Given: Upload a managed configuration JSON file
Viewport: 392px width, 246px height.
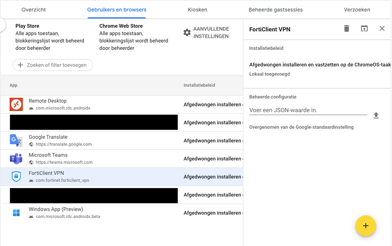Looking at the screenshot, I should point(376,115).
